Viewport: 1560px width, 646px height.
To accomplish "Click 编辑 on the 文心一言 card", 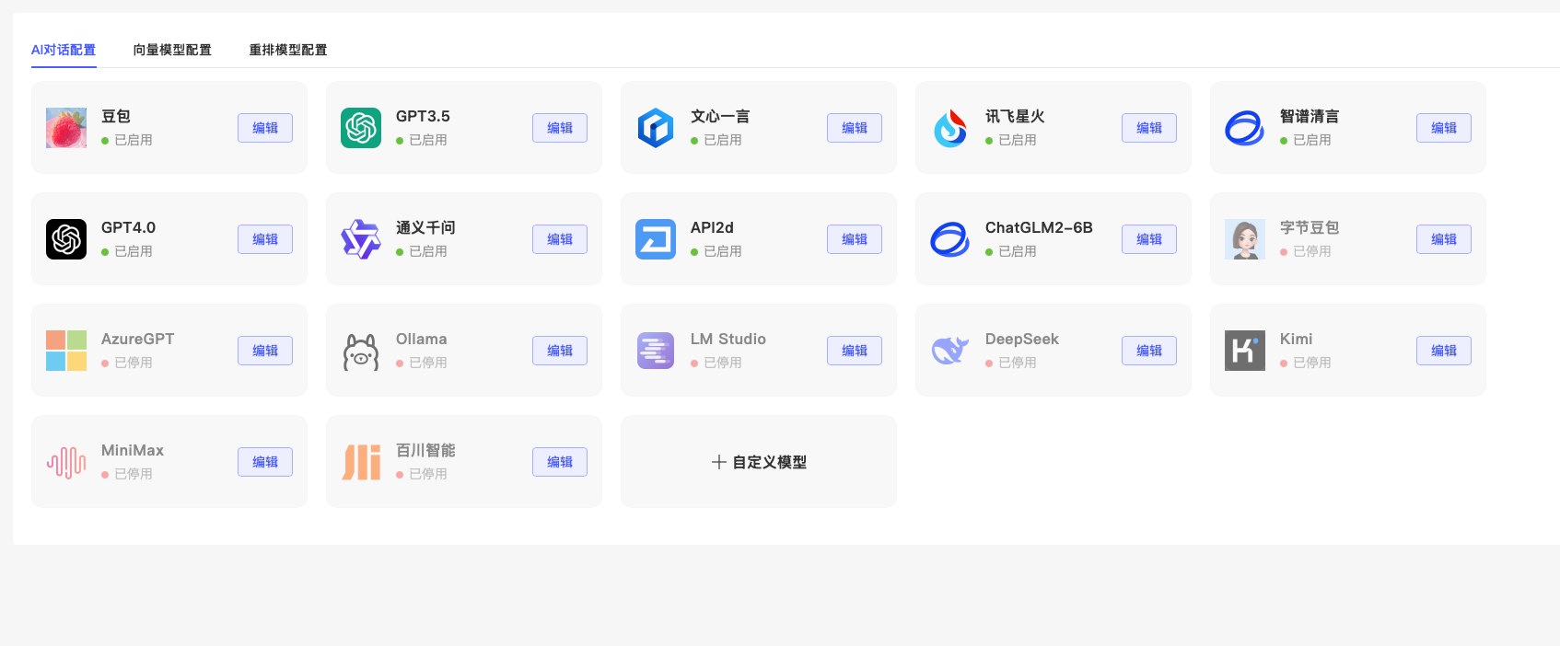I will click(x=855, y=128).
